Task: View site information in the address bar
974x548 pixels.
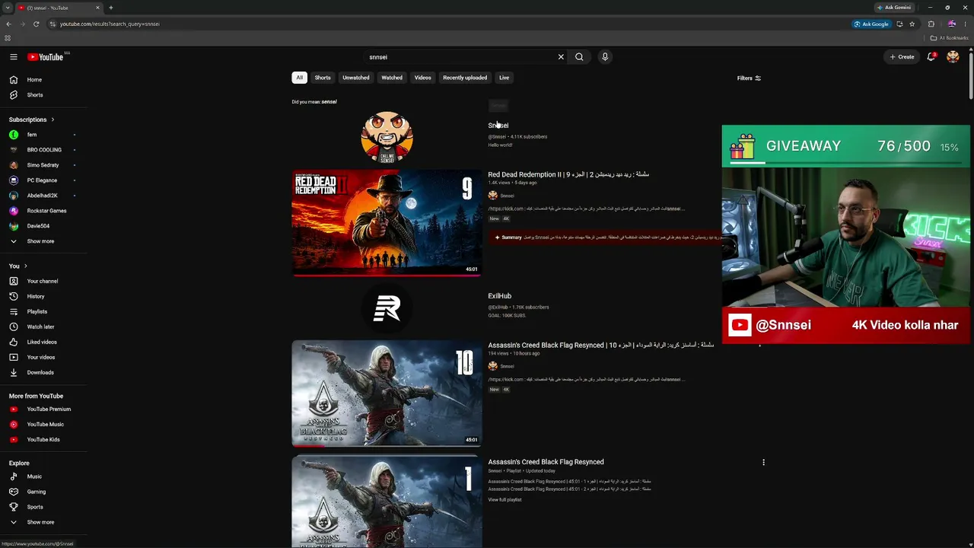Action: click(x=52, y=24)
